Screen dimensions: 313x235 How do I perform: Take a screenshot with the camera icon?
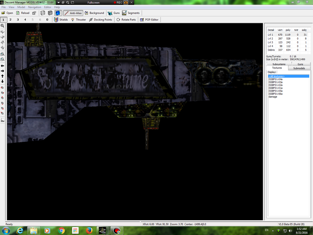point(126,2)
